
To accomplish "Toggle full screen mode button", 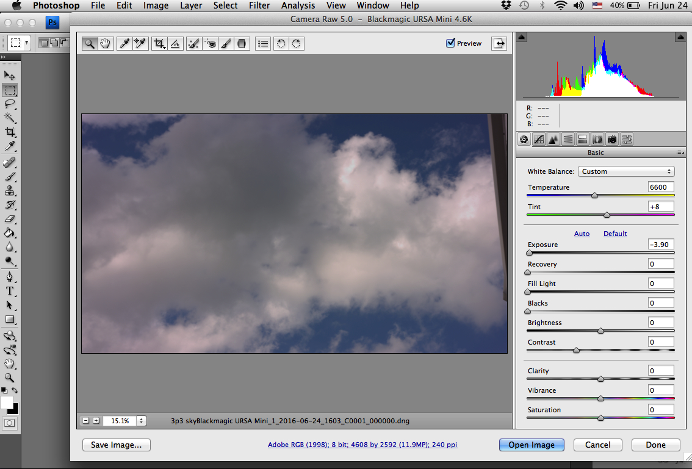I will [x=499, y=43].
